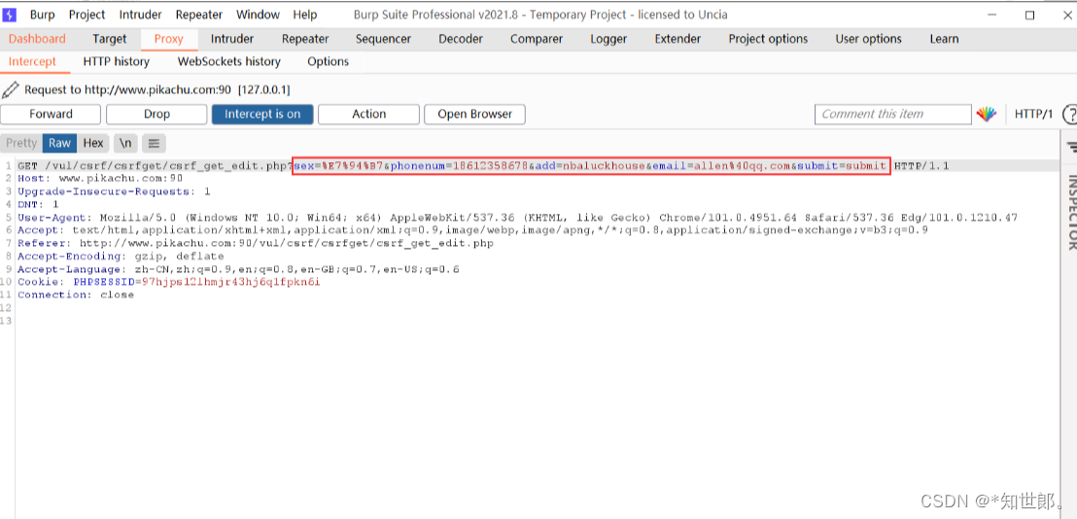
Task: Switch to Raw view
Action: coord(59,144)
